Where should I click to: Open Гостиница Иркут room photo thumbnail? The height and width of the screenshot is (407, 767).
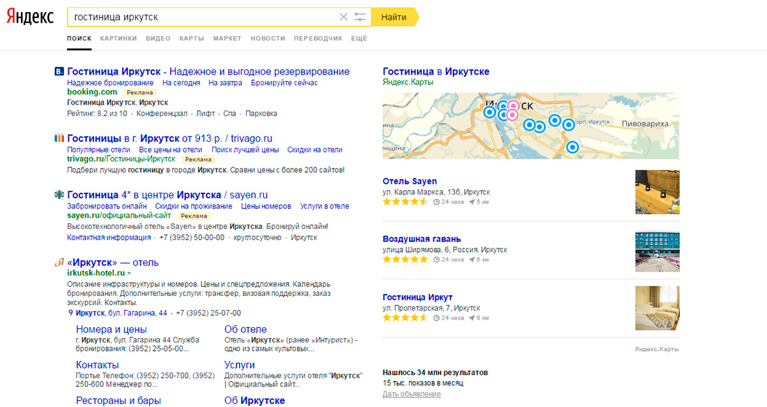click(657, 307)
